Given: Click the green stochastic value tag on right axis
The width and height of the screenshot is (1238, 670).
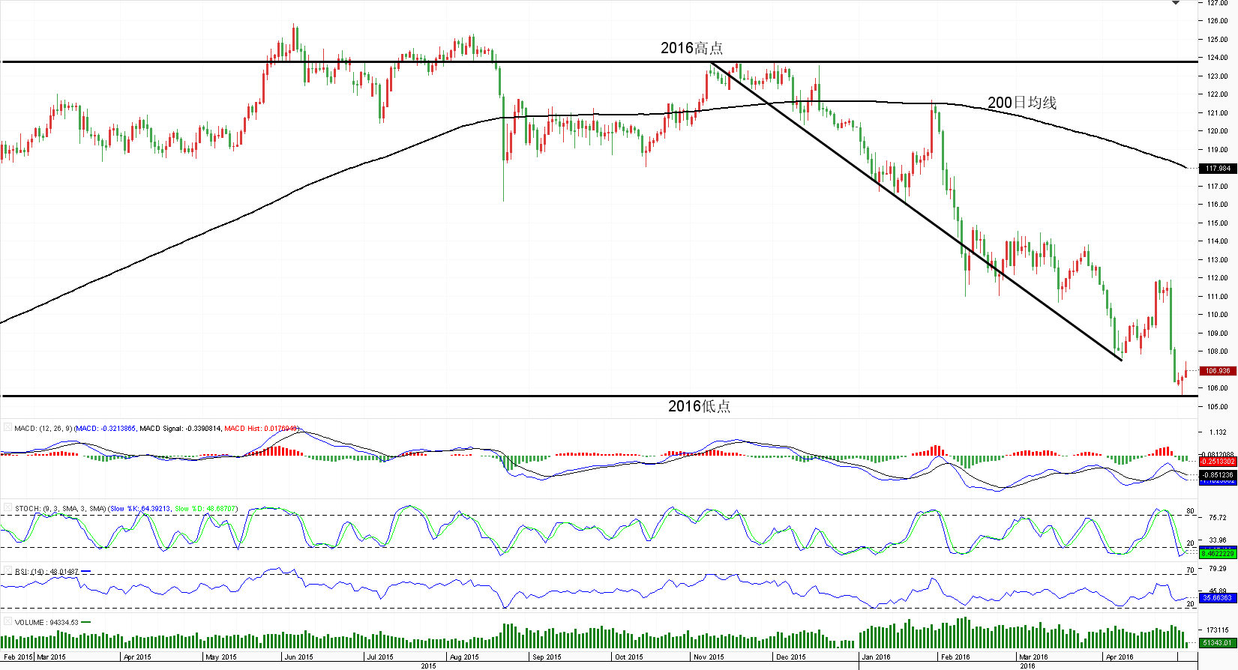Looking at the screenshot, I should coord(1218,554).
